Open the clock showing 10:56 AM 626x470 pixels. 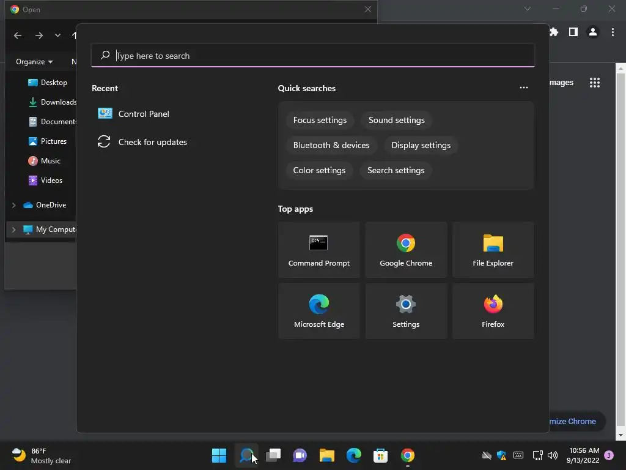click(583, 455)
